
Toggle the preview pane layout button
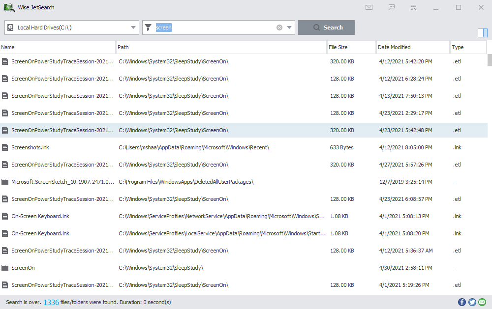tap(482, 33)
